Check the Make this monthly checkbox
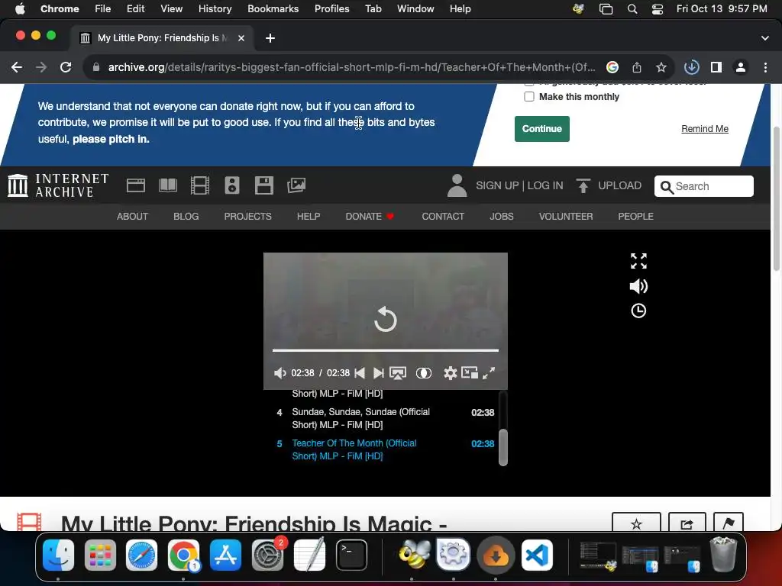782x586 pixels. point(529,97)
